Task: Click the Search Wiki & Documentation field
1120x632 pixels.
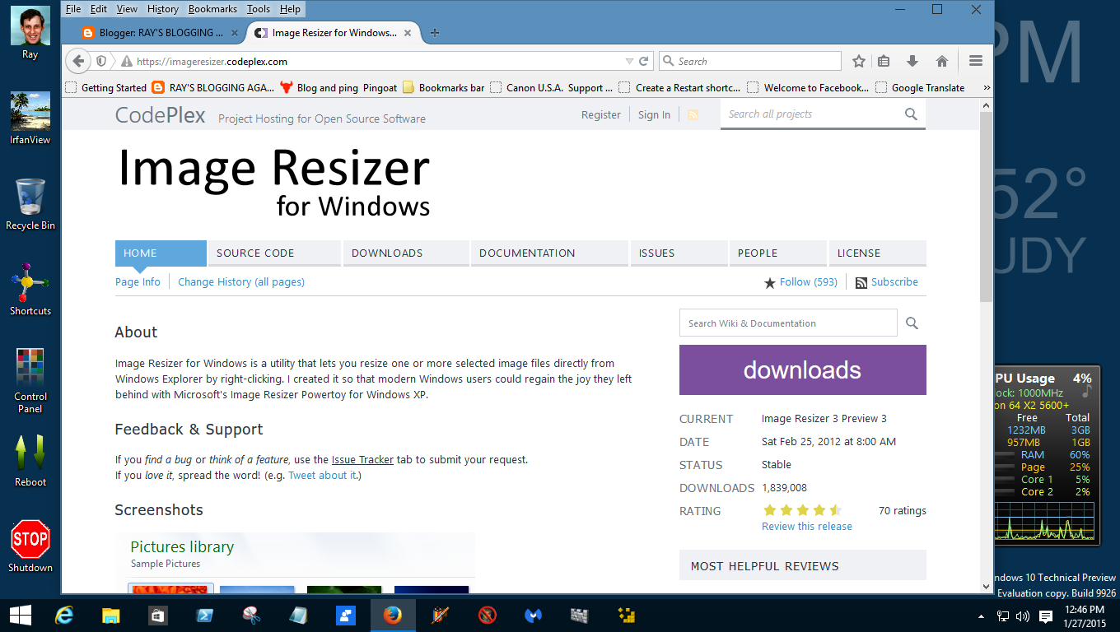Action: coord(788,323)
